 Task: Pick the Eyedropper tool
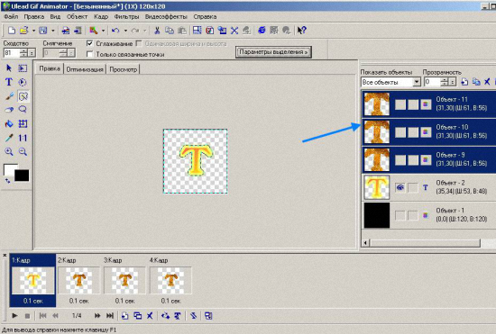pyautogui.click(x=9, y=138)
